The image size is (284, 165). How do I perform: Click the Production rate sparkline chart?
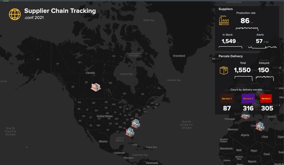(247, 28)
